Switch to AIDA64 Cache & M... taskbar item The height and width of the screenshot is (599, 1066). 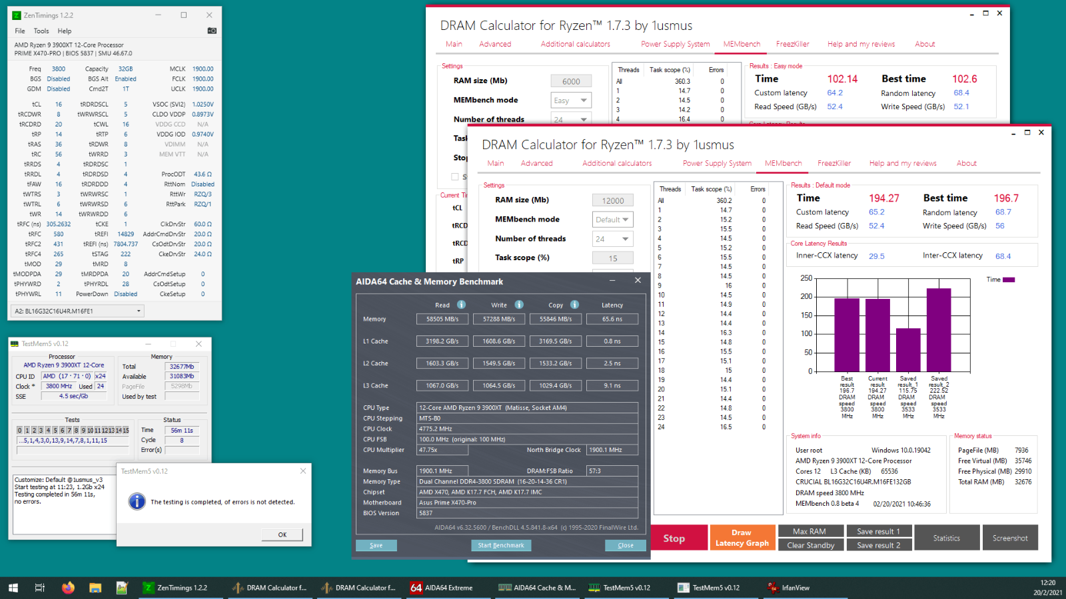coord(537,588)
